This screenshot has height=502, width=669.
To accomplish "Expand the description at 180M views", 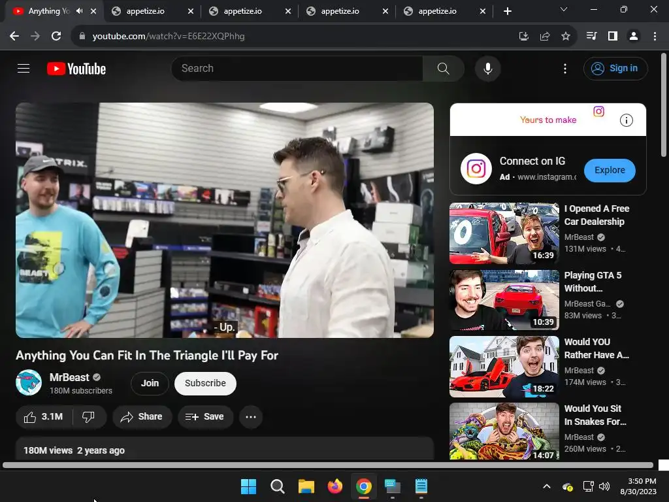I will (x=225, y=448).
